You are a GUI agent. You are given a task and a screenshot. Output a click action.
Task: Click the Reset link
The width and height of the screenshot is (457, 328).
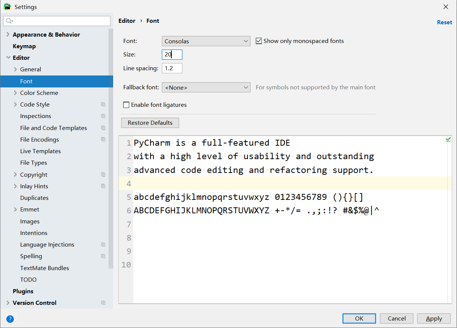(444, 22)
